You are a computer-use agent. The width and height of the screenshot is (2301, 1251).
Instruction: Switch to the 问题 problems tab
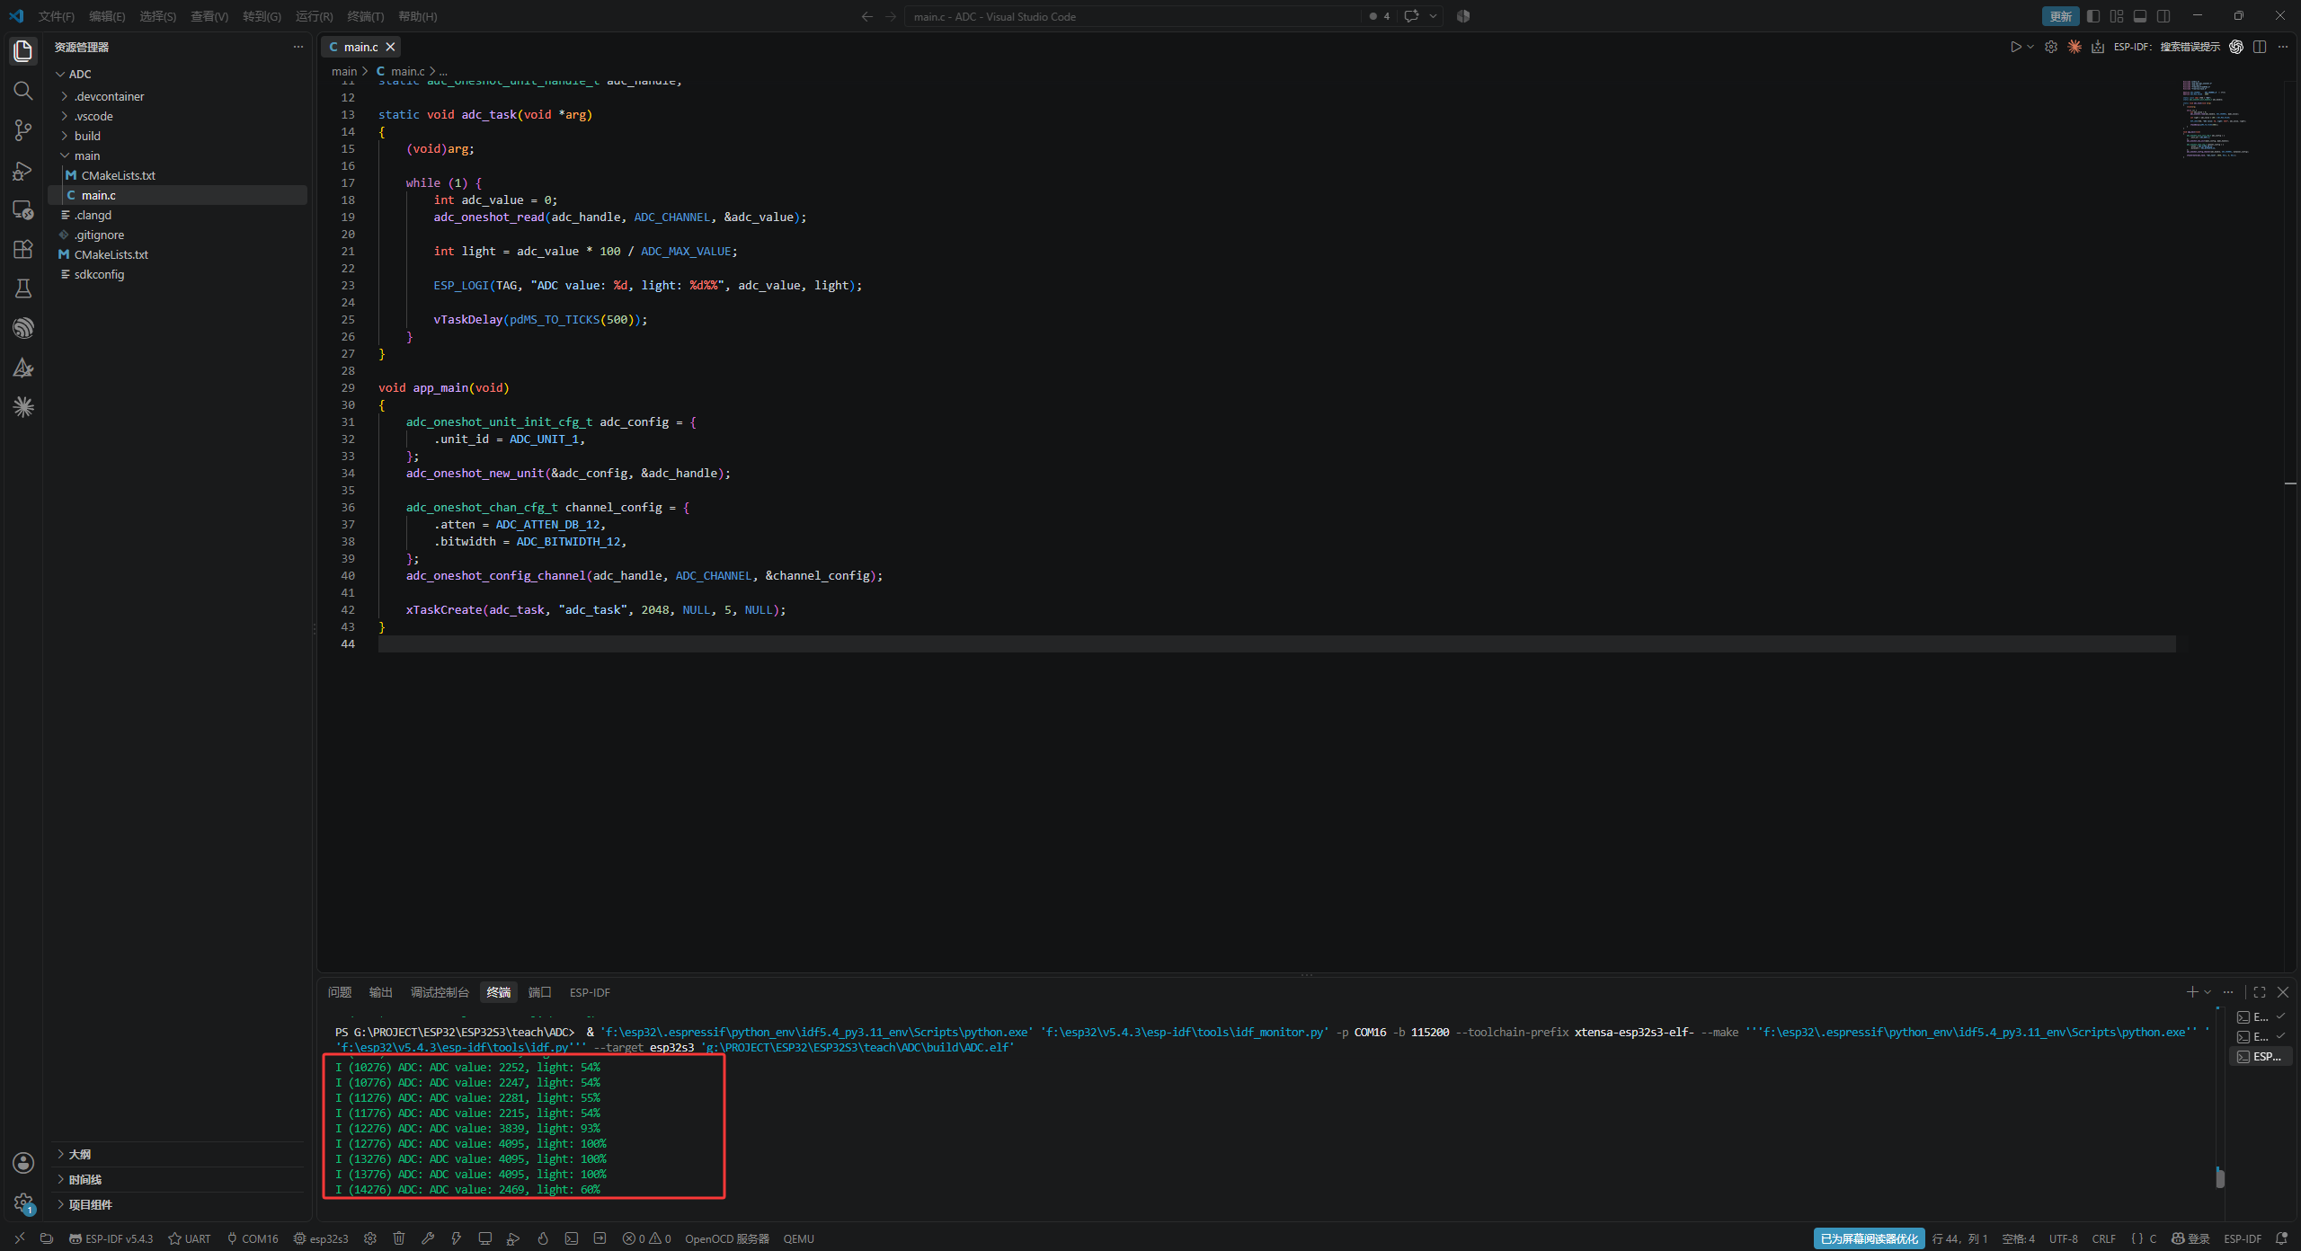pos(340,992)
